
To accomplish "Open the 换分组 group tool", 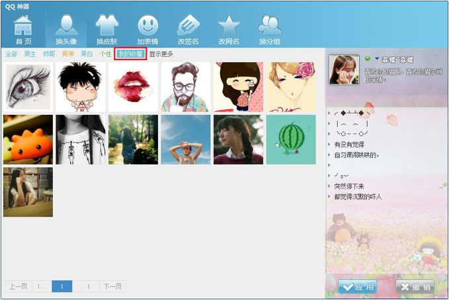I will coord(269,30).
